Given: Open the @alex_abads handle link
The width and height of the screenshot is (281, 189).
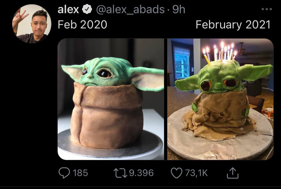Looking at the screenshot, I should click(x=130, y=9).
